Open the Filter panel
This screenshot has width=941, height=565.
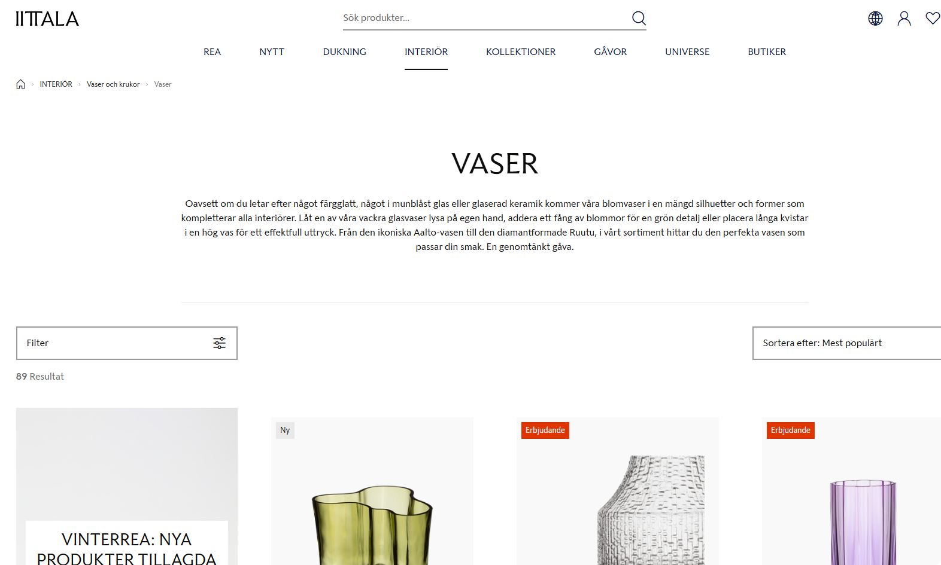pos(127,343)
